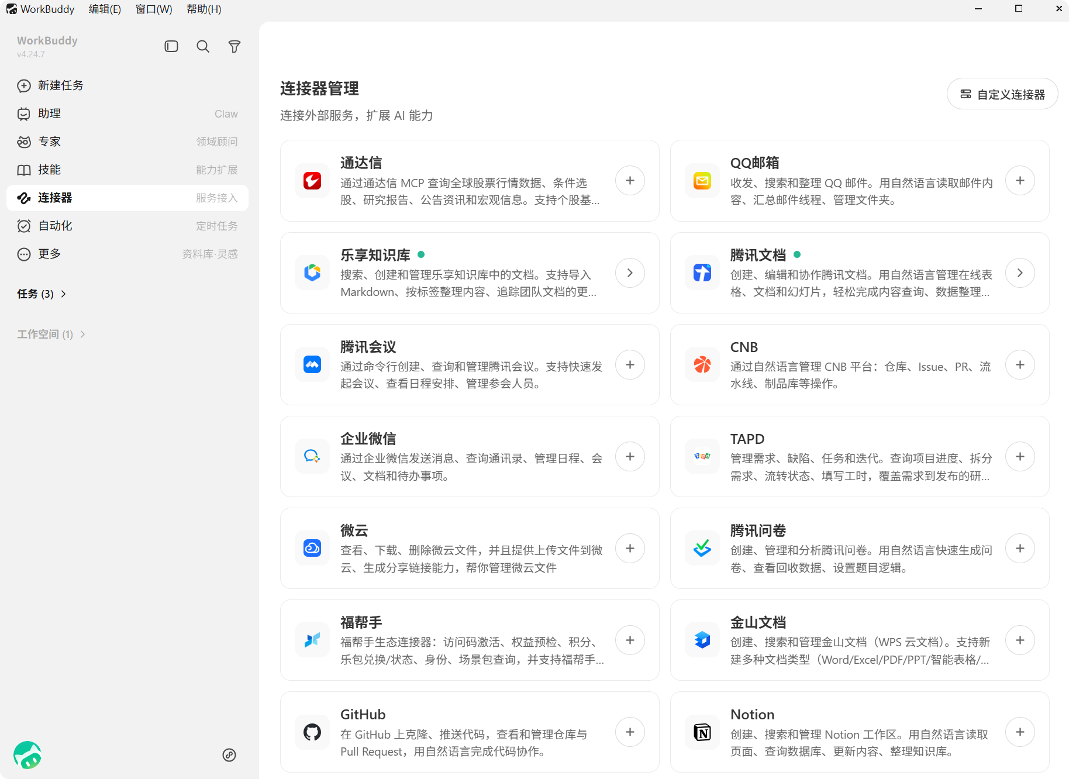The image size is (1069, 779).
Task: Click the 腾讯会议 title text
Action: [368, 347]
